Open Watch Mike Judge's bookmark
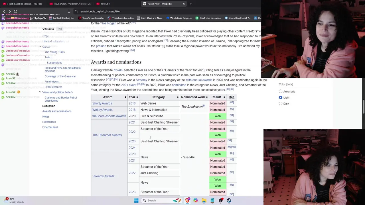Image resolution: width=365 pixels, height=205 pixels. point(179,18)
